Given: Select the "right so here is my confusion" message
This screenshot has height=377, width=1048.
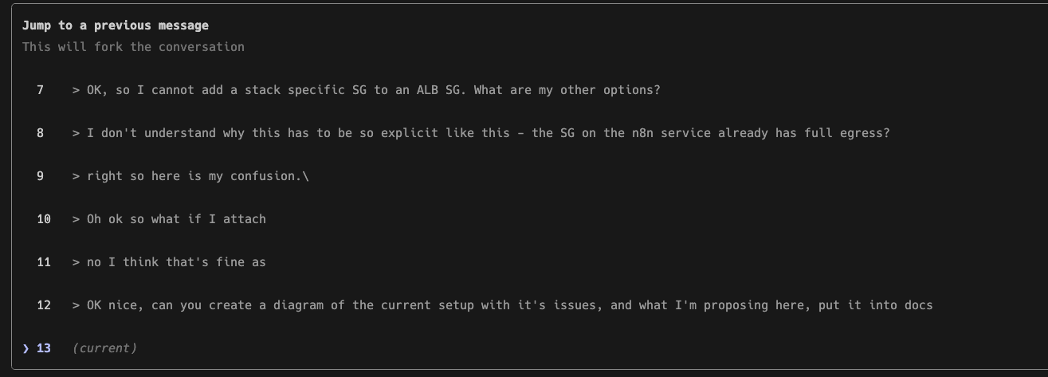Looking at the screenshot, I should coord(197,176).
